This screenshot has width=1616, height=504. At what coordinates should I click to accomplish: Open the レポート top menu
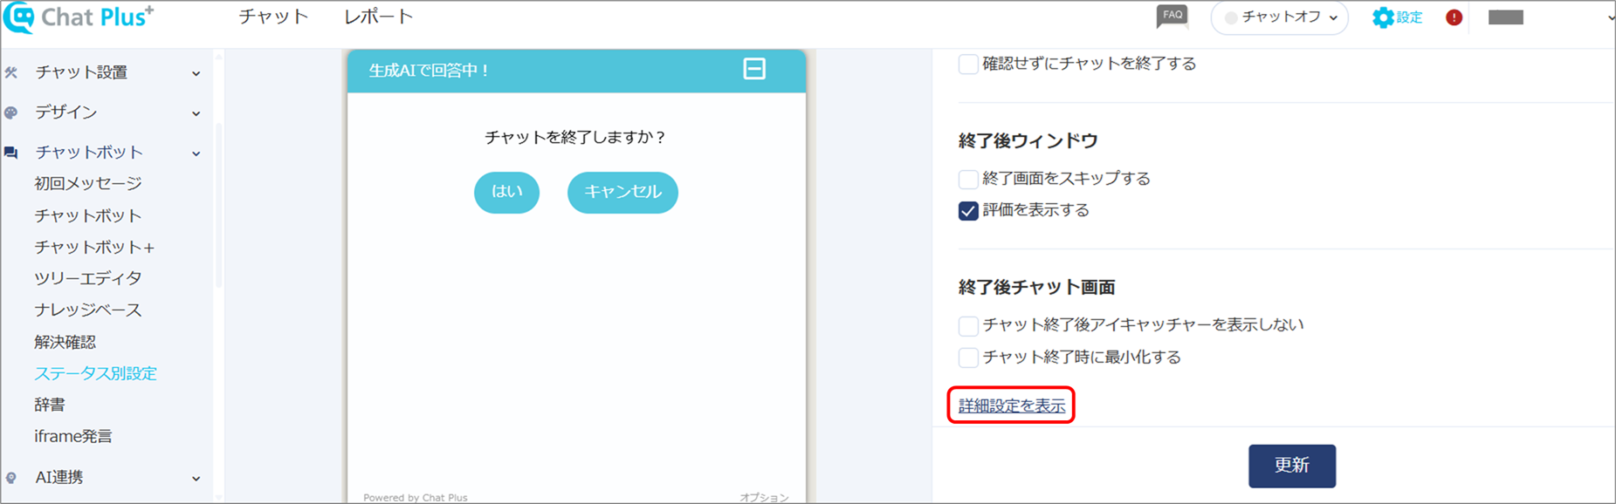click(378, 17)
